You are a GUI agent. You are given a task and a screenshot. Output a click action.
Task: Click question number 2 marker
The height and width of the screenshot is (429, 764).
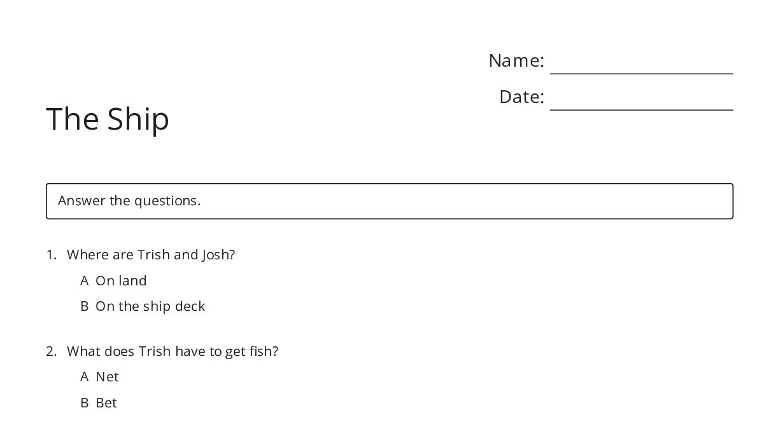pos(52,351)
